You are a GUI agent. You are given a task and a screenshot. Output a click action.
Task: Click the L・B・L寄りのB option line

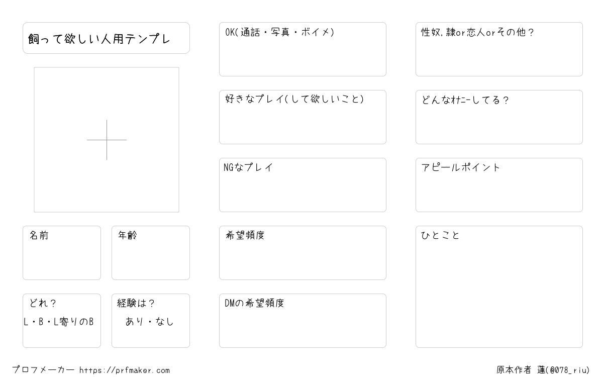click(x=59, y=322)
